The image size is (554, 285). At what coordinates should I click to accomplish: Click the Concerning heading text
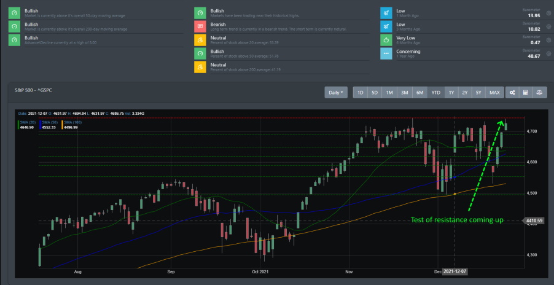[408, 51]
